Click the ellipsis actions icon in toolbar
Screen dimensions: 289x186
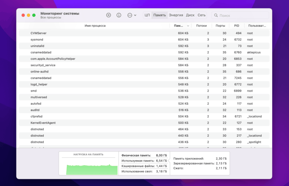click(130, 15)
